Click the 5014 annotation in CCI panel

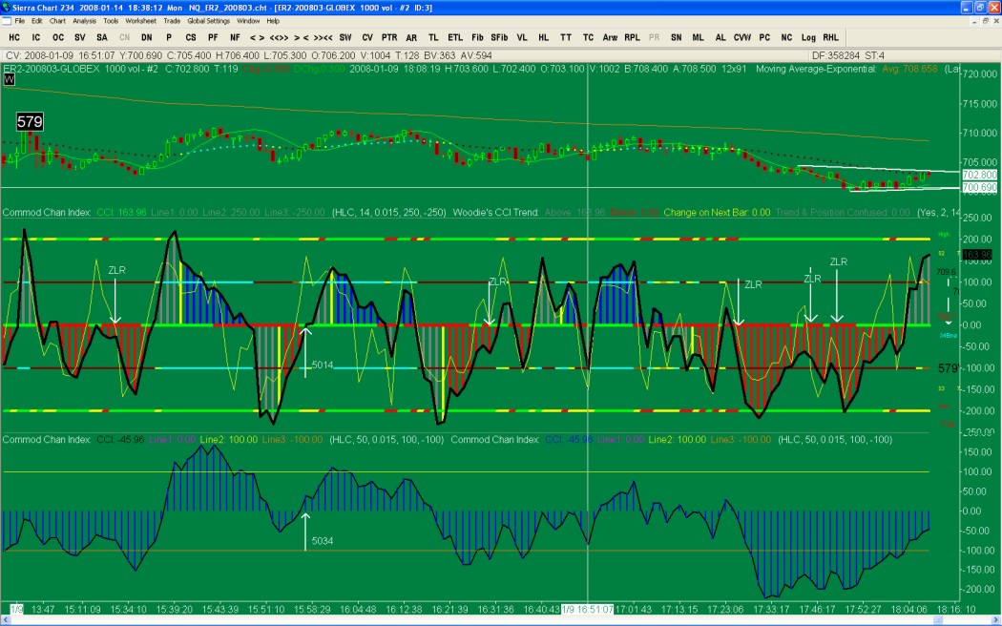click(323, 365)
